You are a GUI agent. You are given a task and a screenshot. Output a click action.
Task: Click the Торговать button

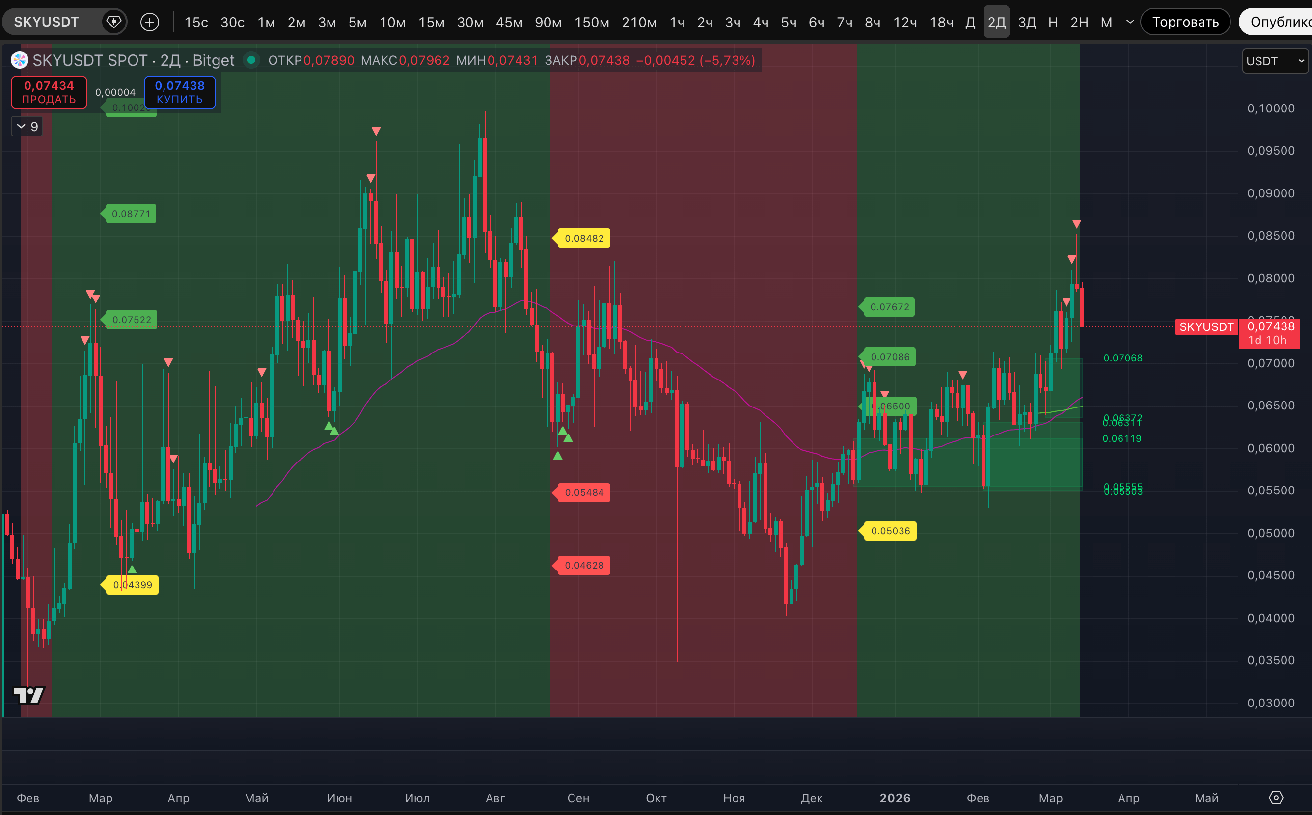(x=1185, y=22)
